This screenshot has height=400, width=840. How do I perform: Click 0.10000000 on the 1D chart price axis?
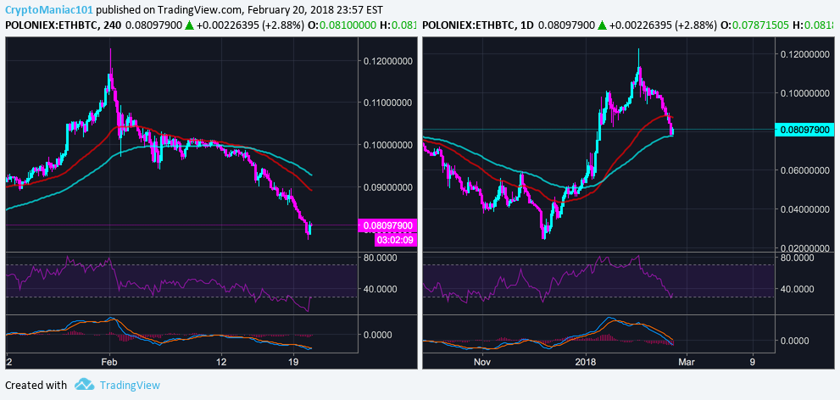[805, 93]
